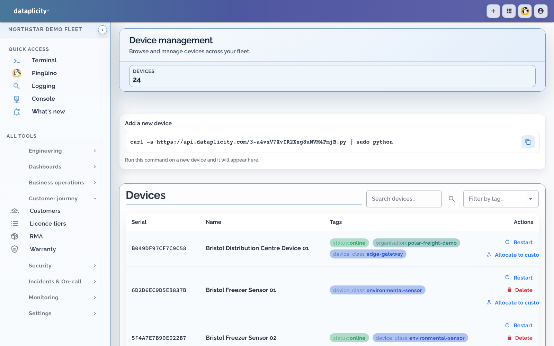Go to Licence tiers page
Screen dimensions: 554x346
pos(48,224)
